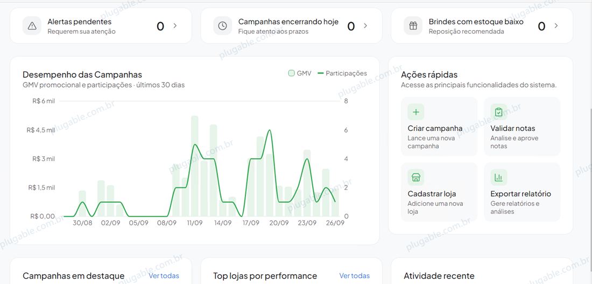Click the 11/09 date label on chart axis

[195, 223]
